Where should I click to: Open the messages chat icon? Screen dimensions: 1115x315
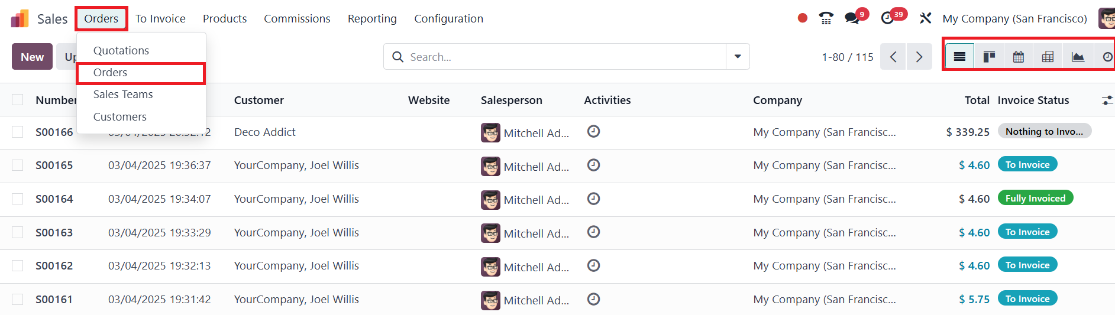[x=852, y=18]
